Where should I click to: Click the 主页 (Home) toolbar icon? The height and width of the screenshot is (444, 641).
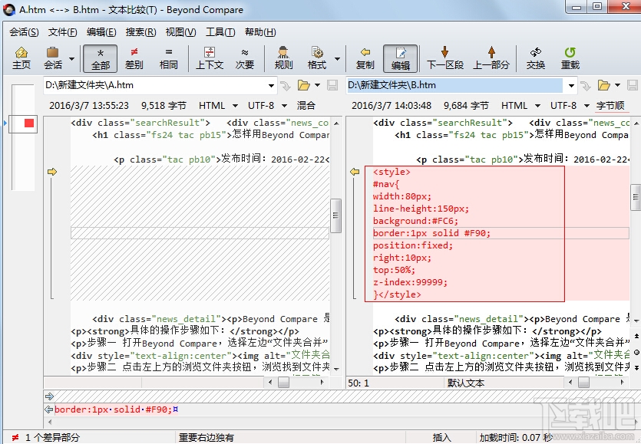[21, 58]
